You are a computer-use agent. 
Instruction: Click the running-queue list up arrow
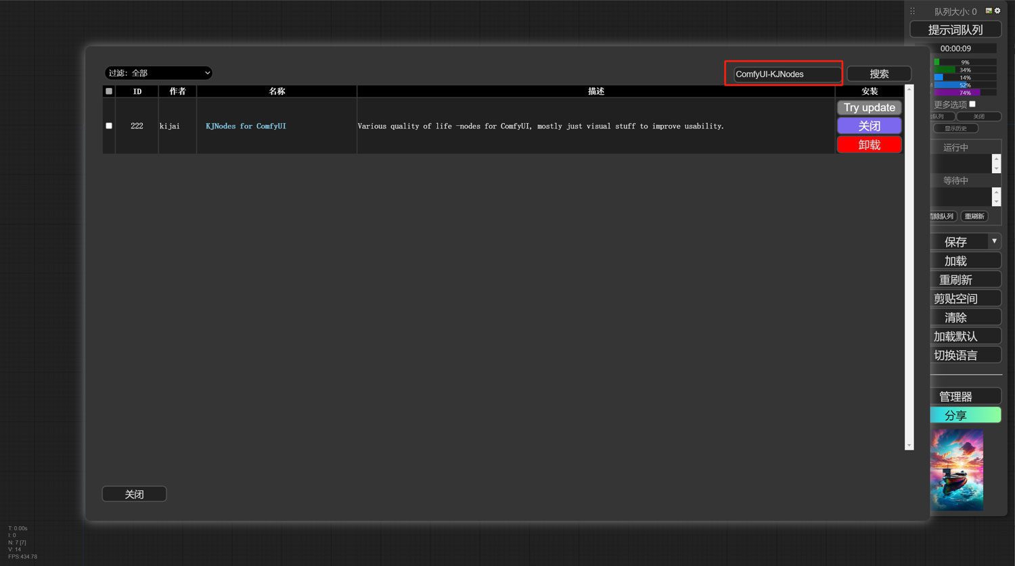996,159
